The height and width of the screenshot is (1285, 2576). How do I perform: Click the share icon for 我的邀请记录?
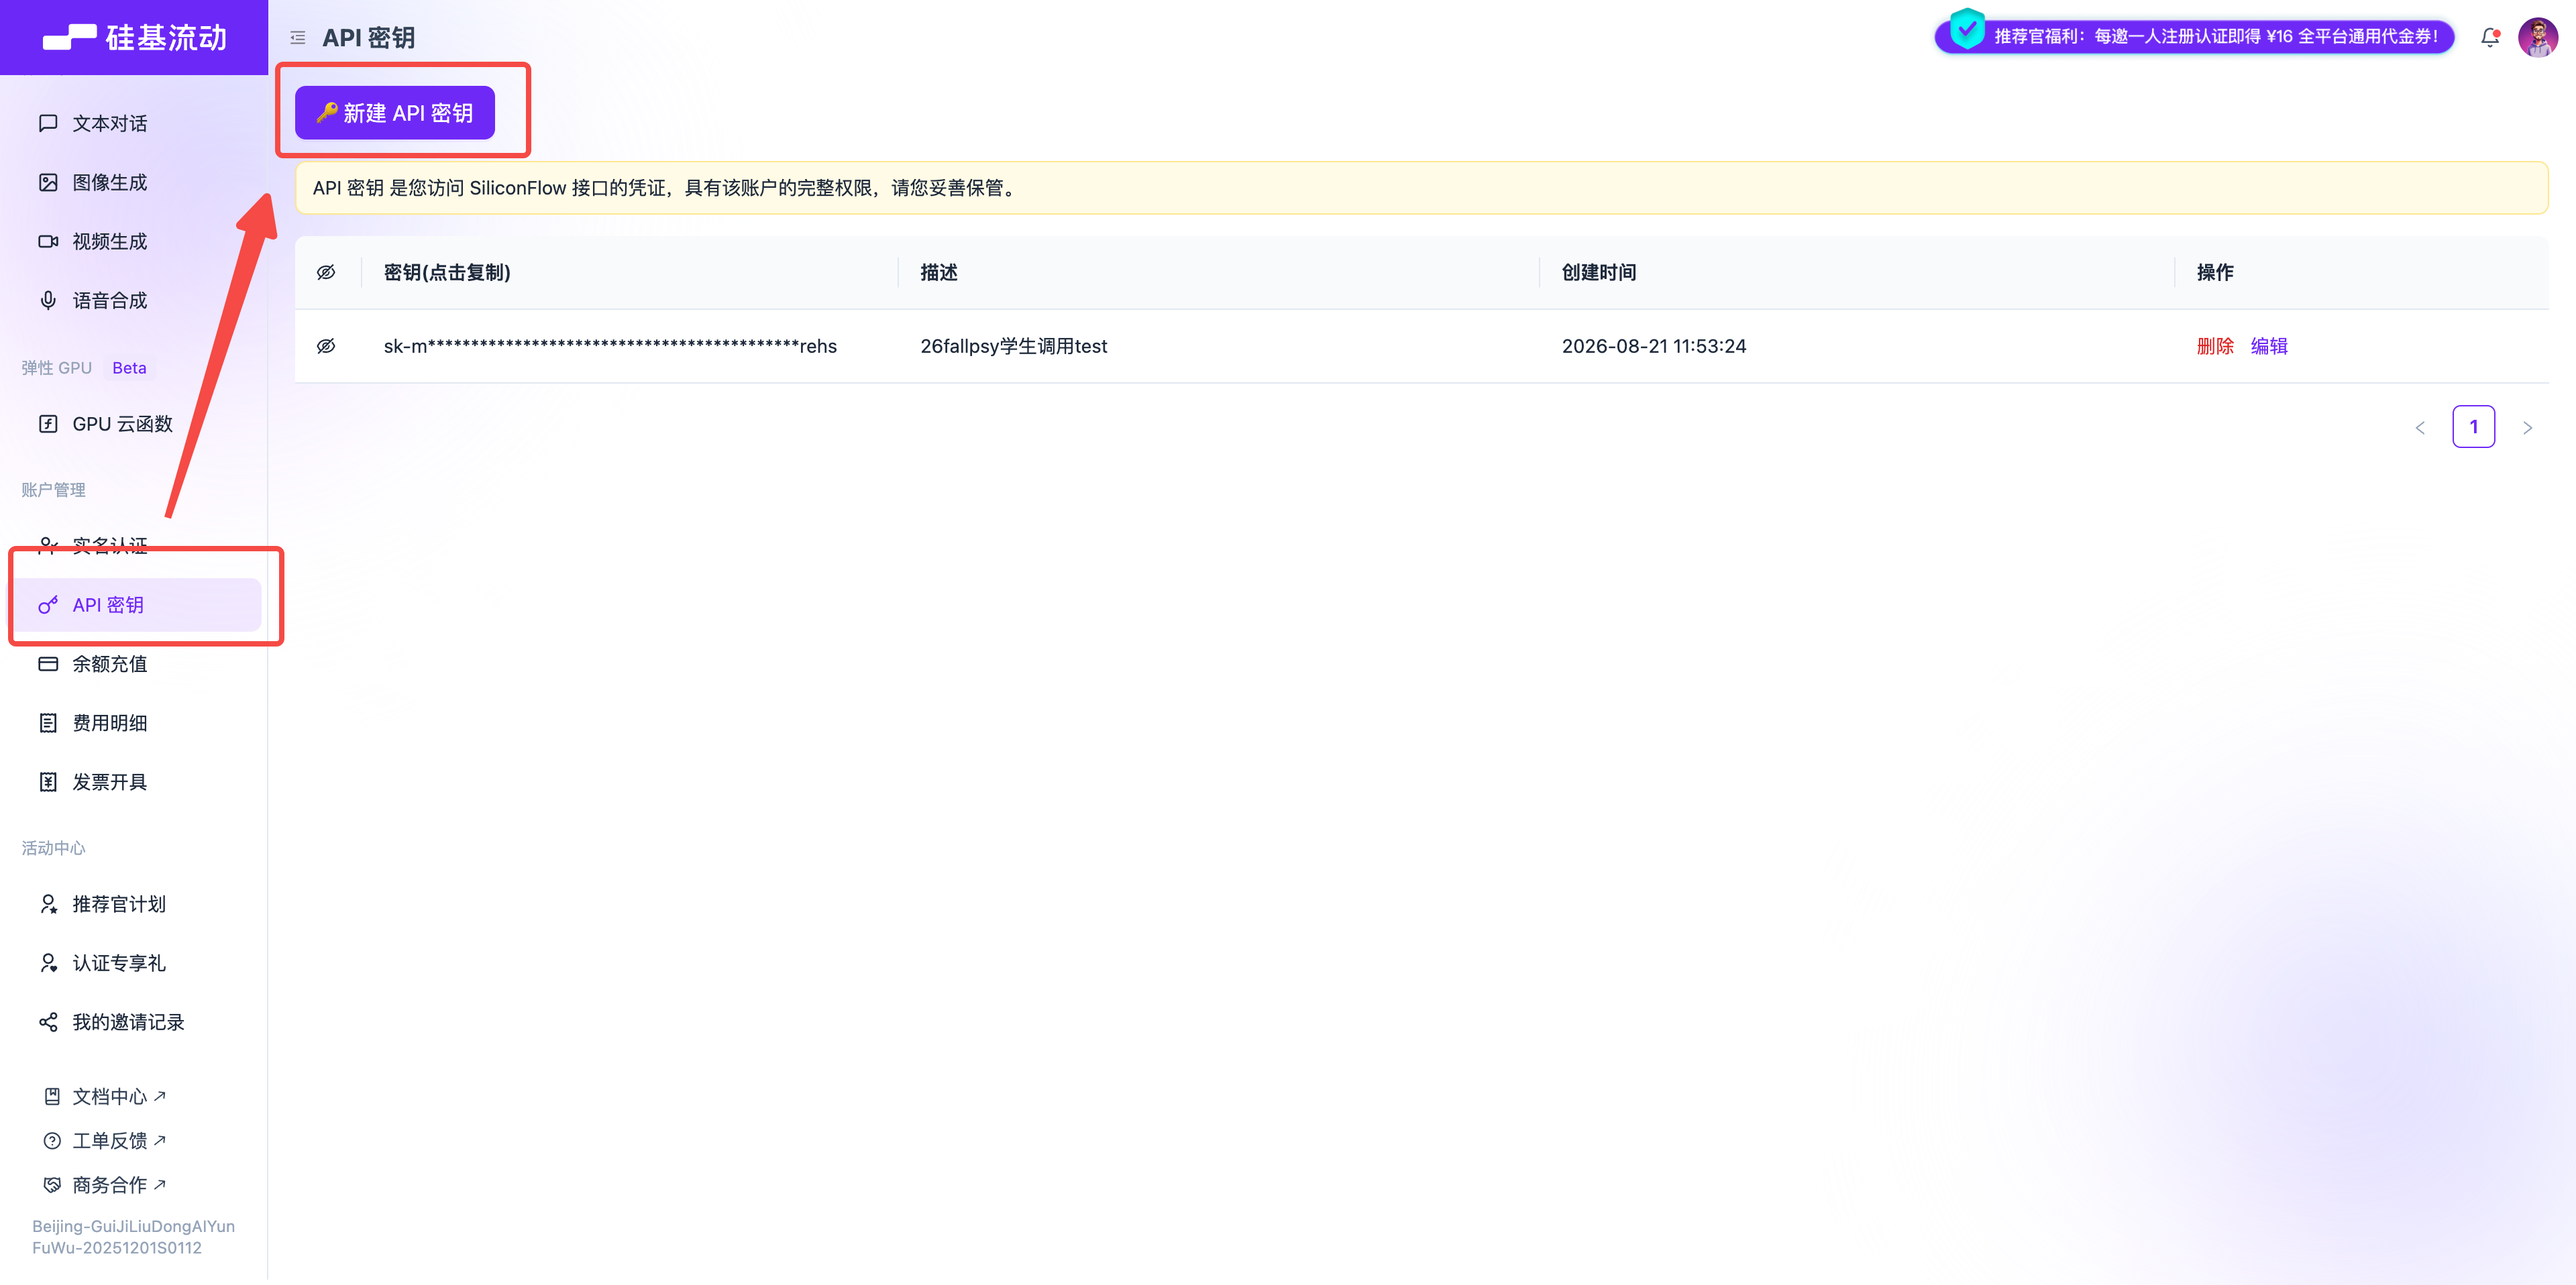click(48, 1022)
